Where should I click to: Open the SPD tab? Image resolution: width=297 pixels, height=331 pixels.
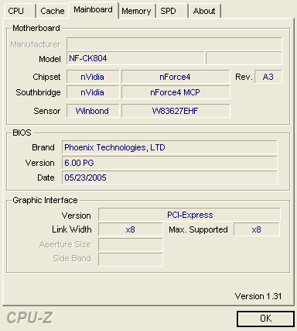point(172,11)
